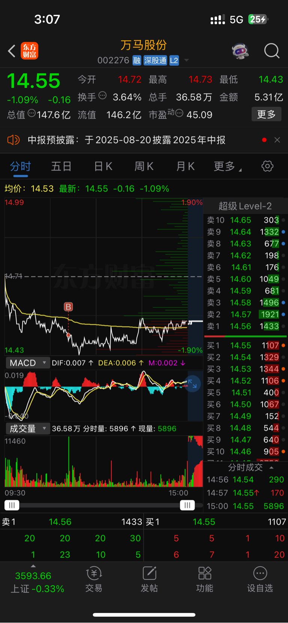
Task: Switch to the 月K tab
Action: click(185, 166)
